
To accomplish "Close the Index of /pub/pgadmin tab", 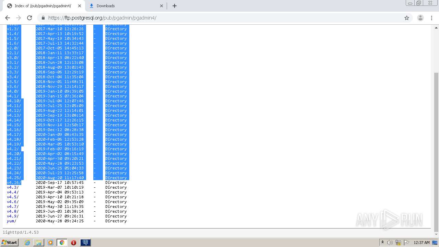I will pos(80,6).
